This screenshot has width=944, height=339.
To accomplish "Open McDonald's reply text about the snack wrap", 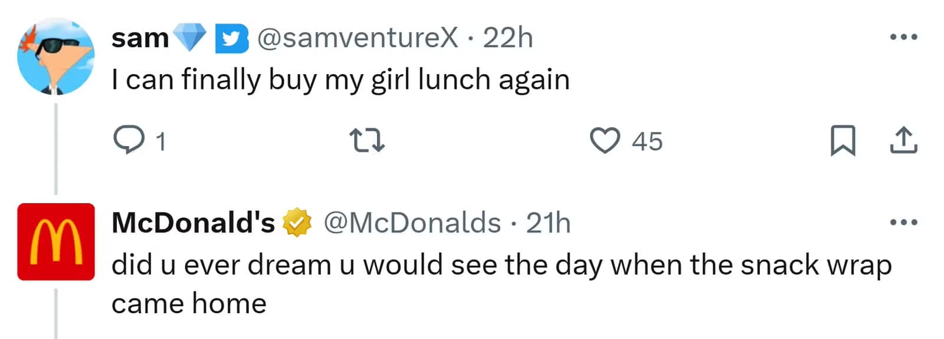I will pyautogui.click(x=501, y=266).
